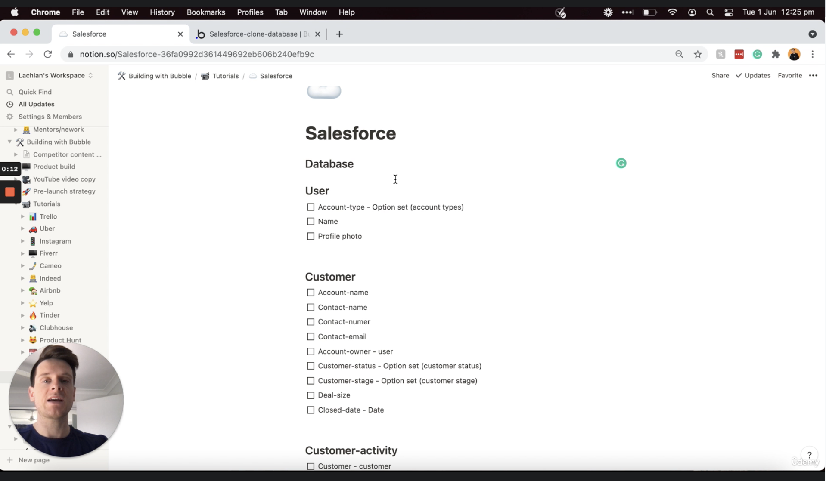Screen dimensions: 826x481
Task: Create a New page from sidebar
Action: [34, 460]
